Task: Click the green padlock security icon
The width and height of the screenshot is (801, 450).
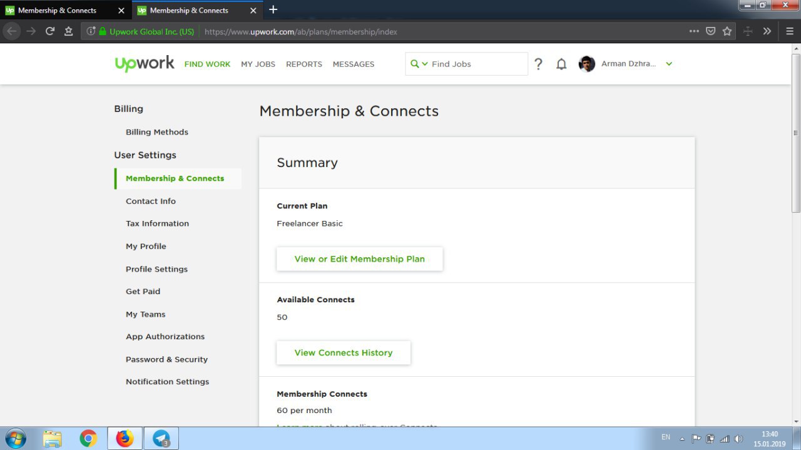Action: coord(103,31)
